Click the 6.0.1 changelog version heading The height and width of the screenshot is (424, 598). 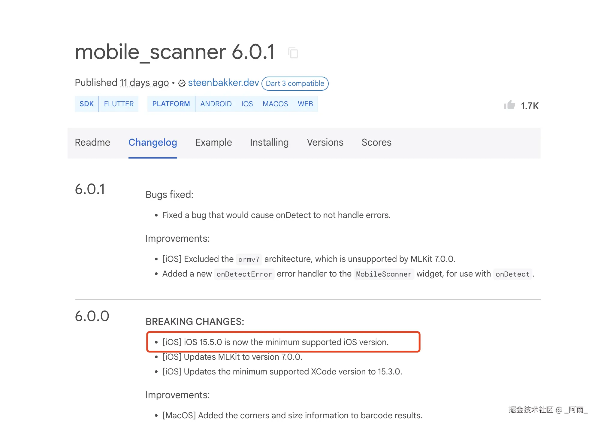90,189
